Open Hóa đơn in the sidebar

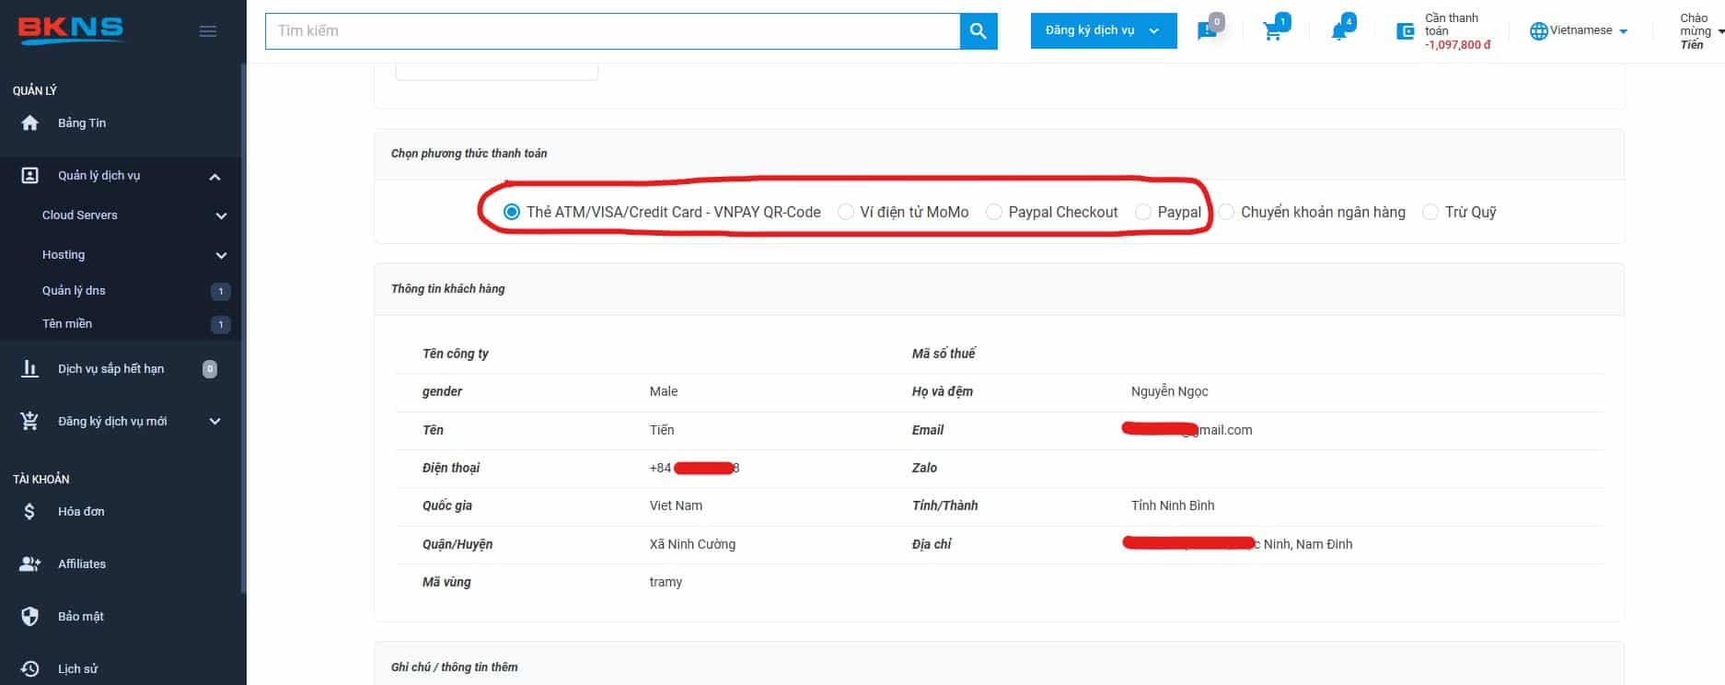coord(81,512)
